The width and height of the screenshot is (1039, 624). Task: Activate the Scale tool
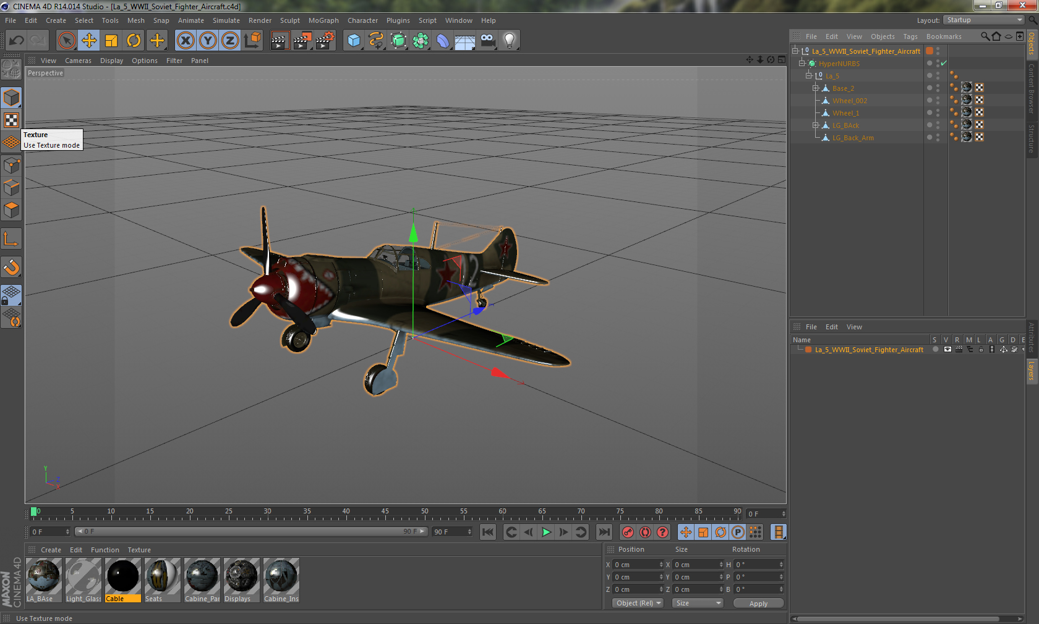111,41
